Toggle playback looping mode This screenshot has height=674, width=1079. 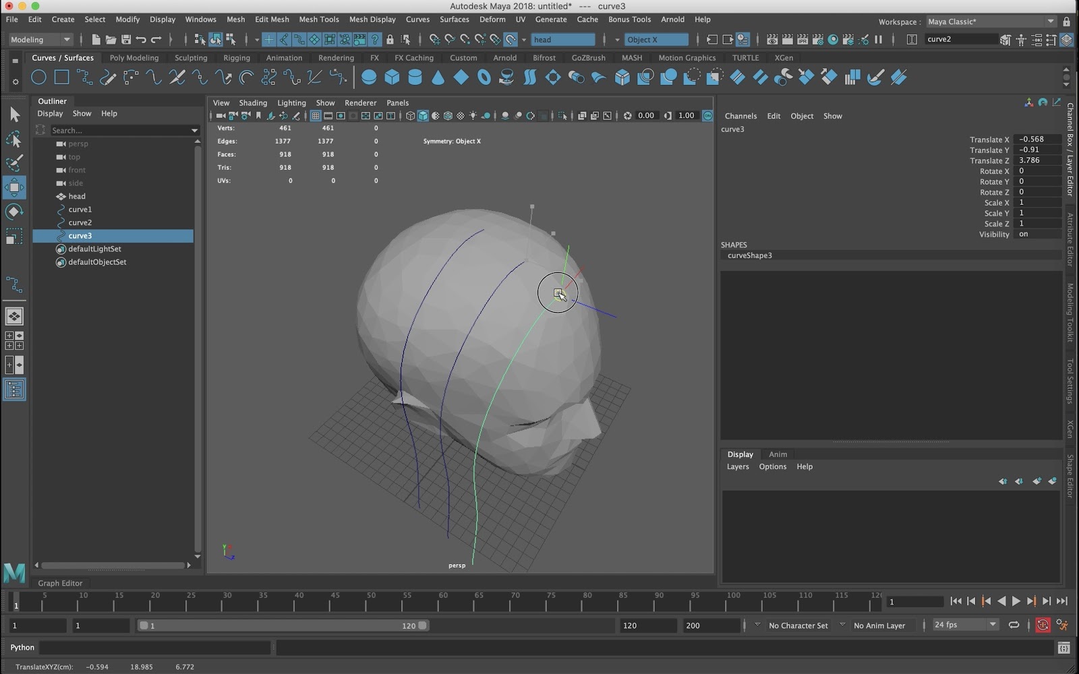coord(1014,625)
